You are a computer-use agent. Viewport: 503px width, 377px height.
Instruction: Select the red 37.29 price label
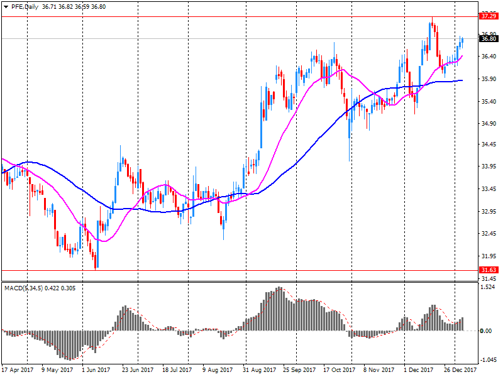(x=488, y=16)
